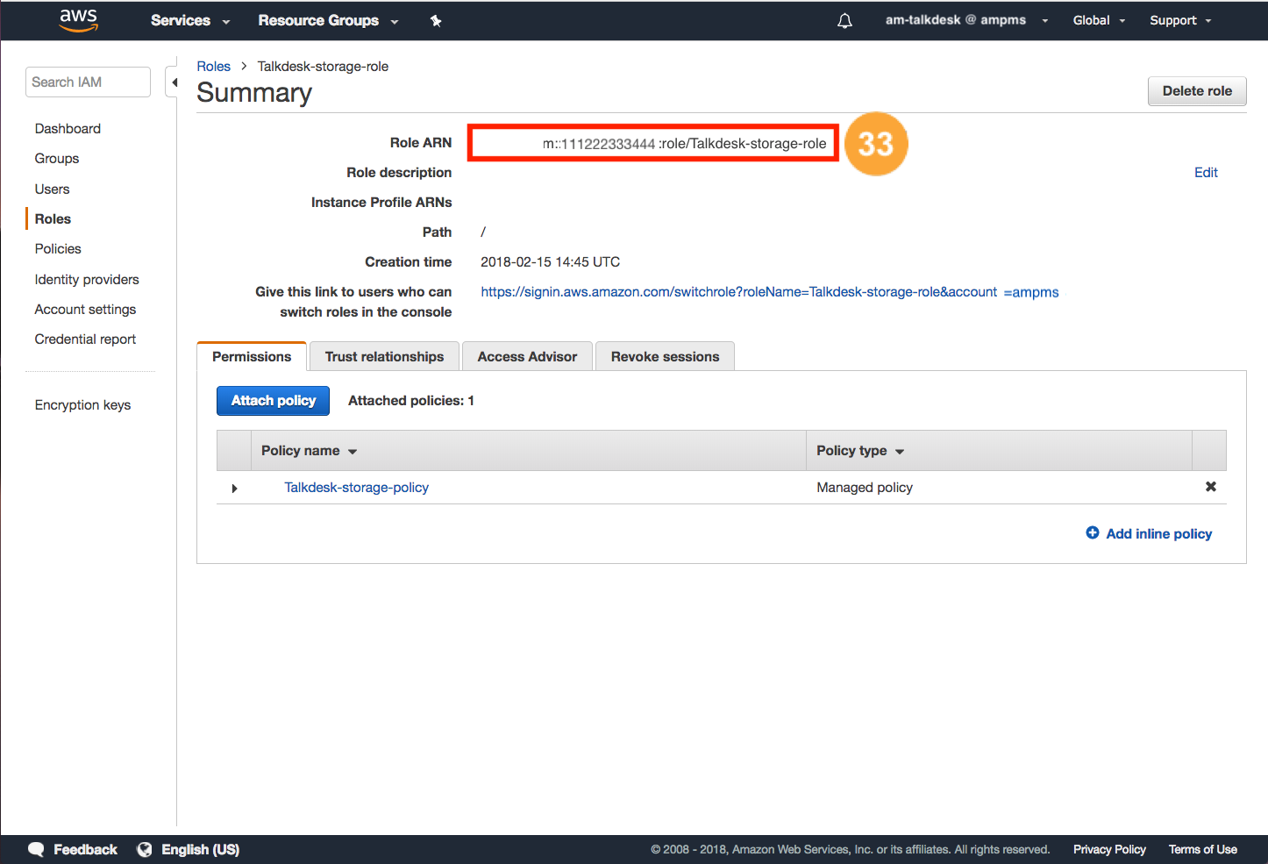This screenshot has width=1268, height=864.
Task: Open the Privacy Policy link
Action: (1109, 849)
